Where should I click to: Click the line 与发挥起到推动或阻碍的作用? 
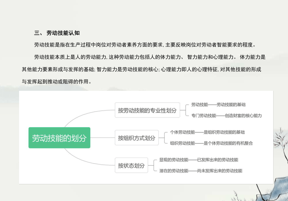click(x=57, y=81)
